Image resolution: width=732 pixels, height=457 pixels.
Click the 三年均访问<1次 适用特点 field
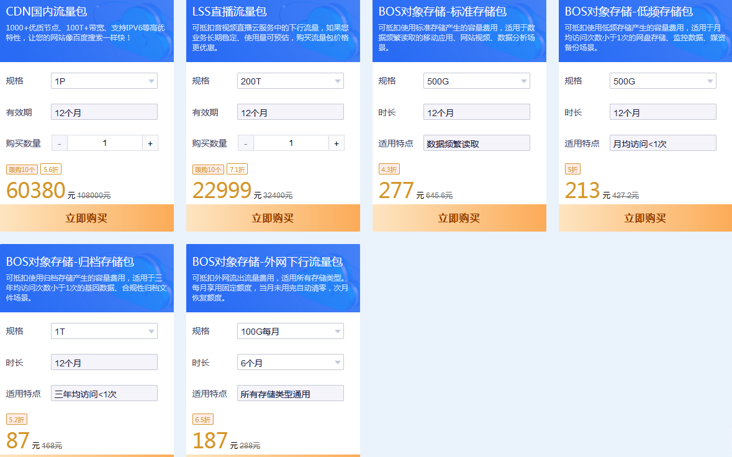(x=104, y=393)
